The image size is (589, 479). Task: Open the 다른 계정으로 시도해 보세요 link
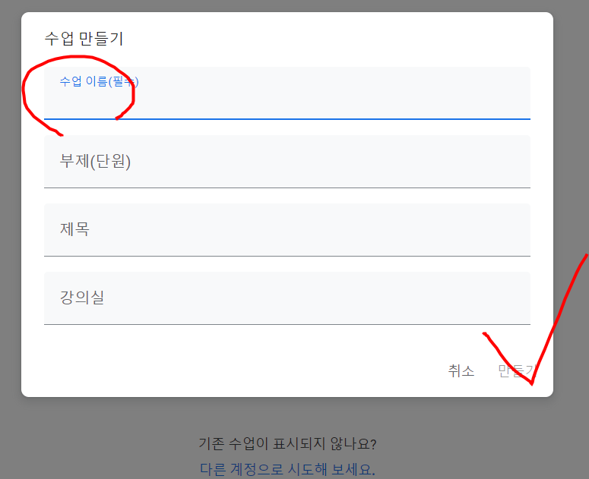coord(287,469)
